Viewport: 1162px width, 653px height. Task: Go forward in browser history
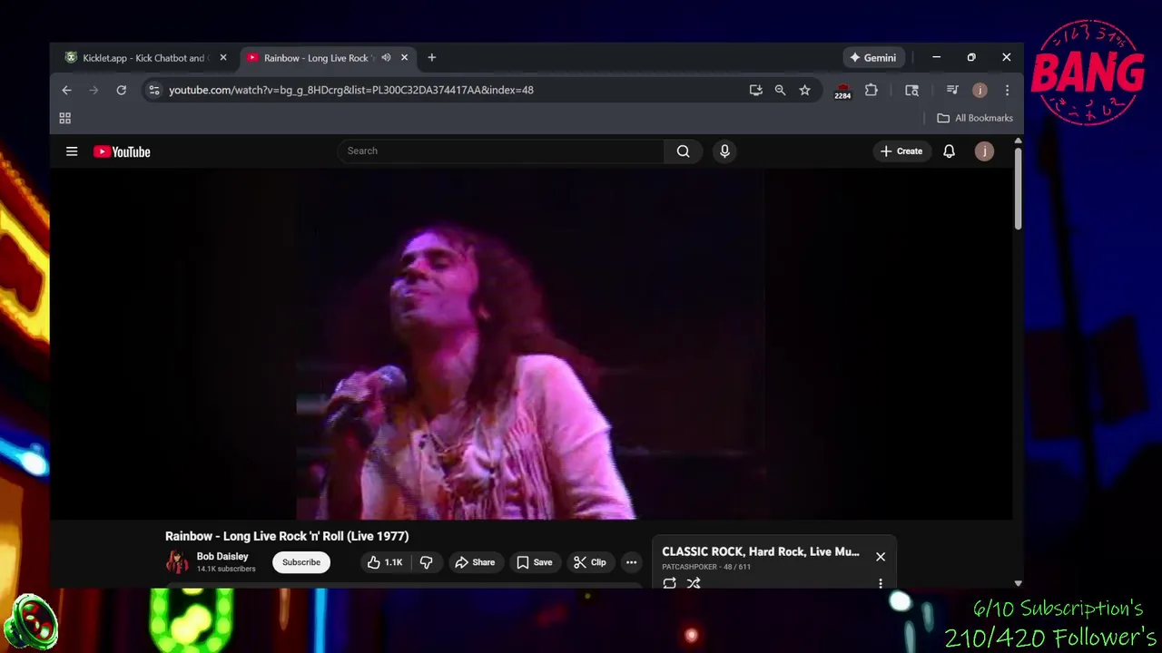[94, 90]
